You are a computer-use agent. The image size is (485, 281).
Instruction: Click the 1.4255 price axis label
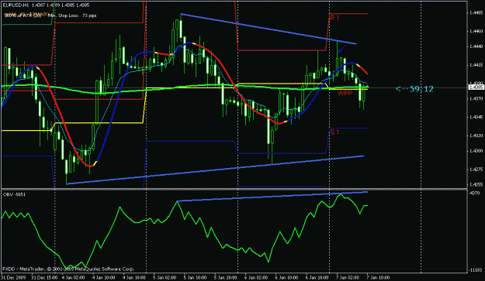pos(476,184)
